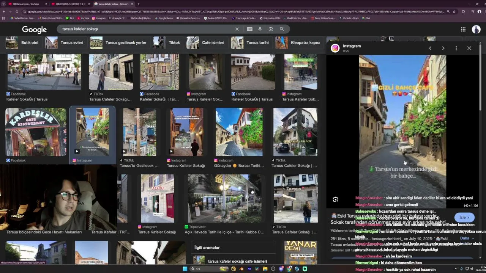
Task: Open Blender from the taskbar
Action: pos(241,269)
